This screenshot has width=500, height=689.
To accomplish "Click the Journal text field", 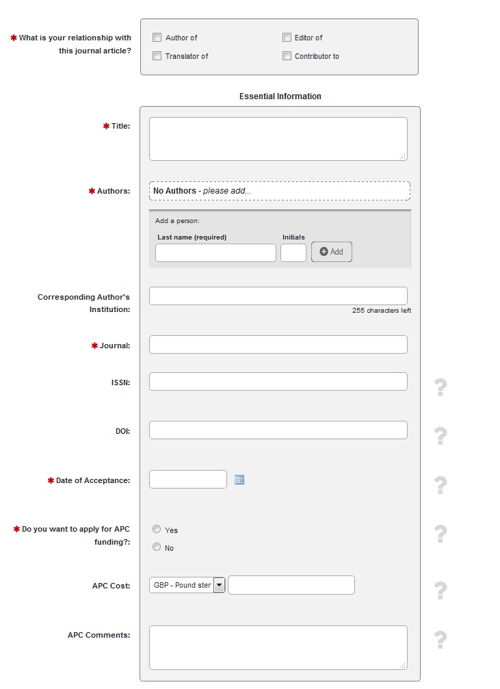I will tap(278, 345).
